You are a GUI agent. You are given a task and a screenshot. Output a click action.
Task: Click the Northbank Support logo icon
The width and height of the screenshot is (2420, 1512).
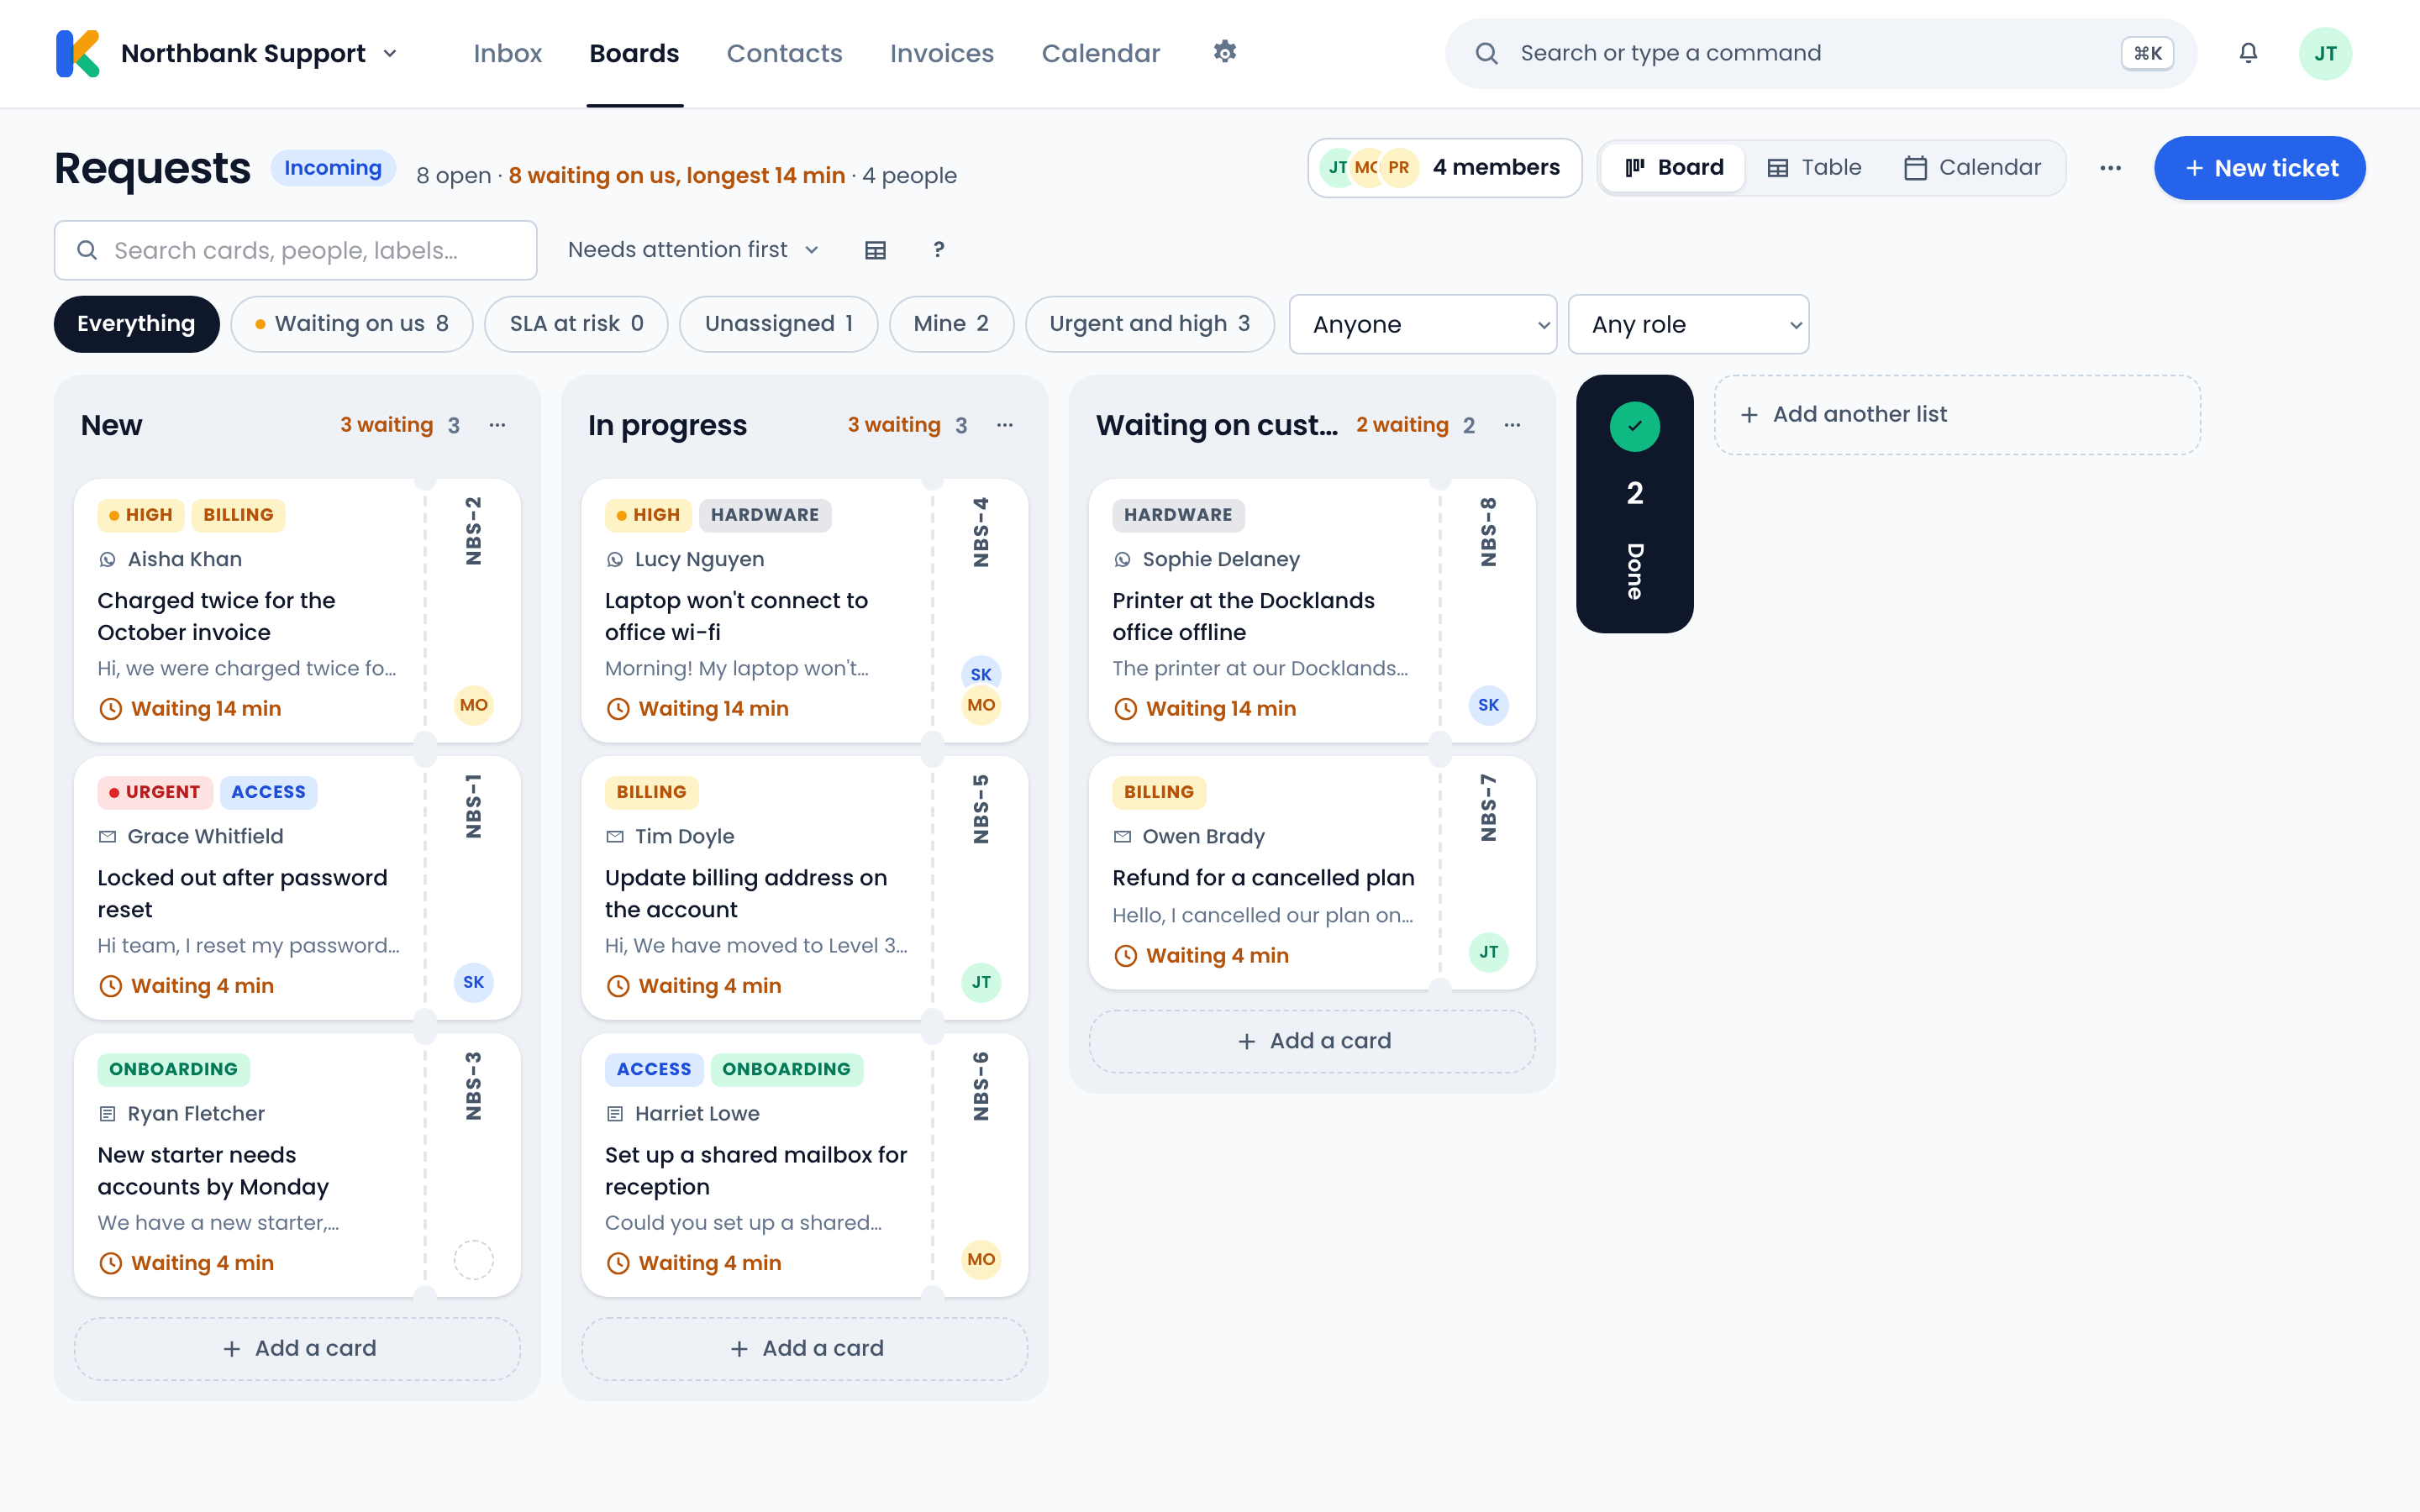pyautogui.click(x=78, y=53)
